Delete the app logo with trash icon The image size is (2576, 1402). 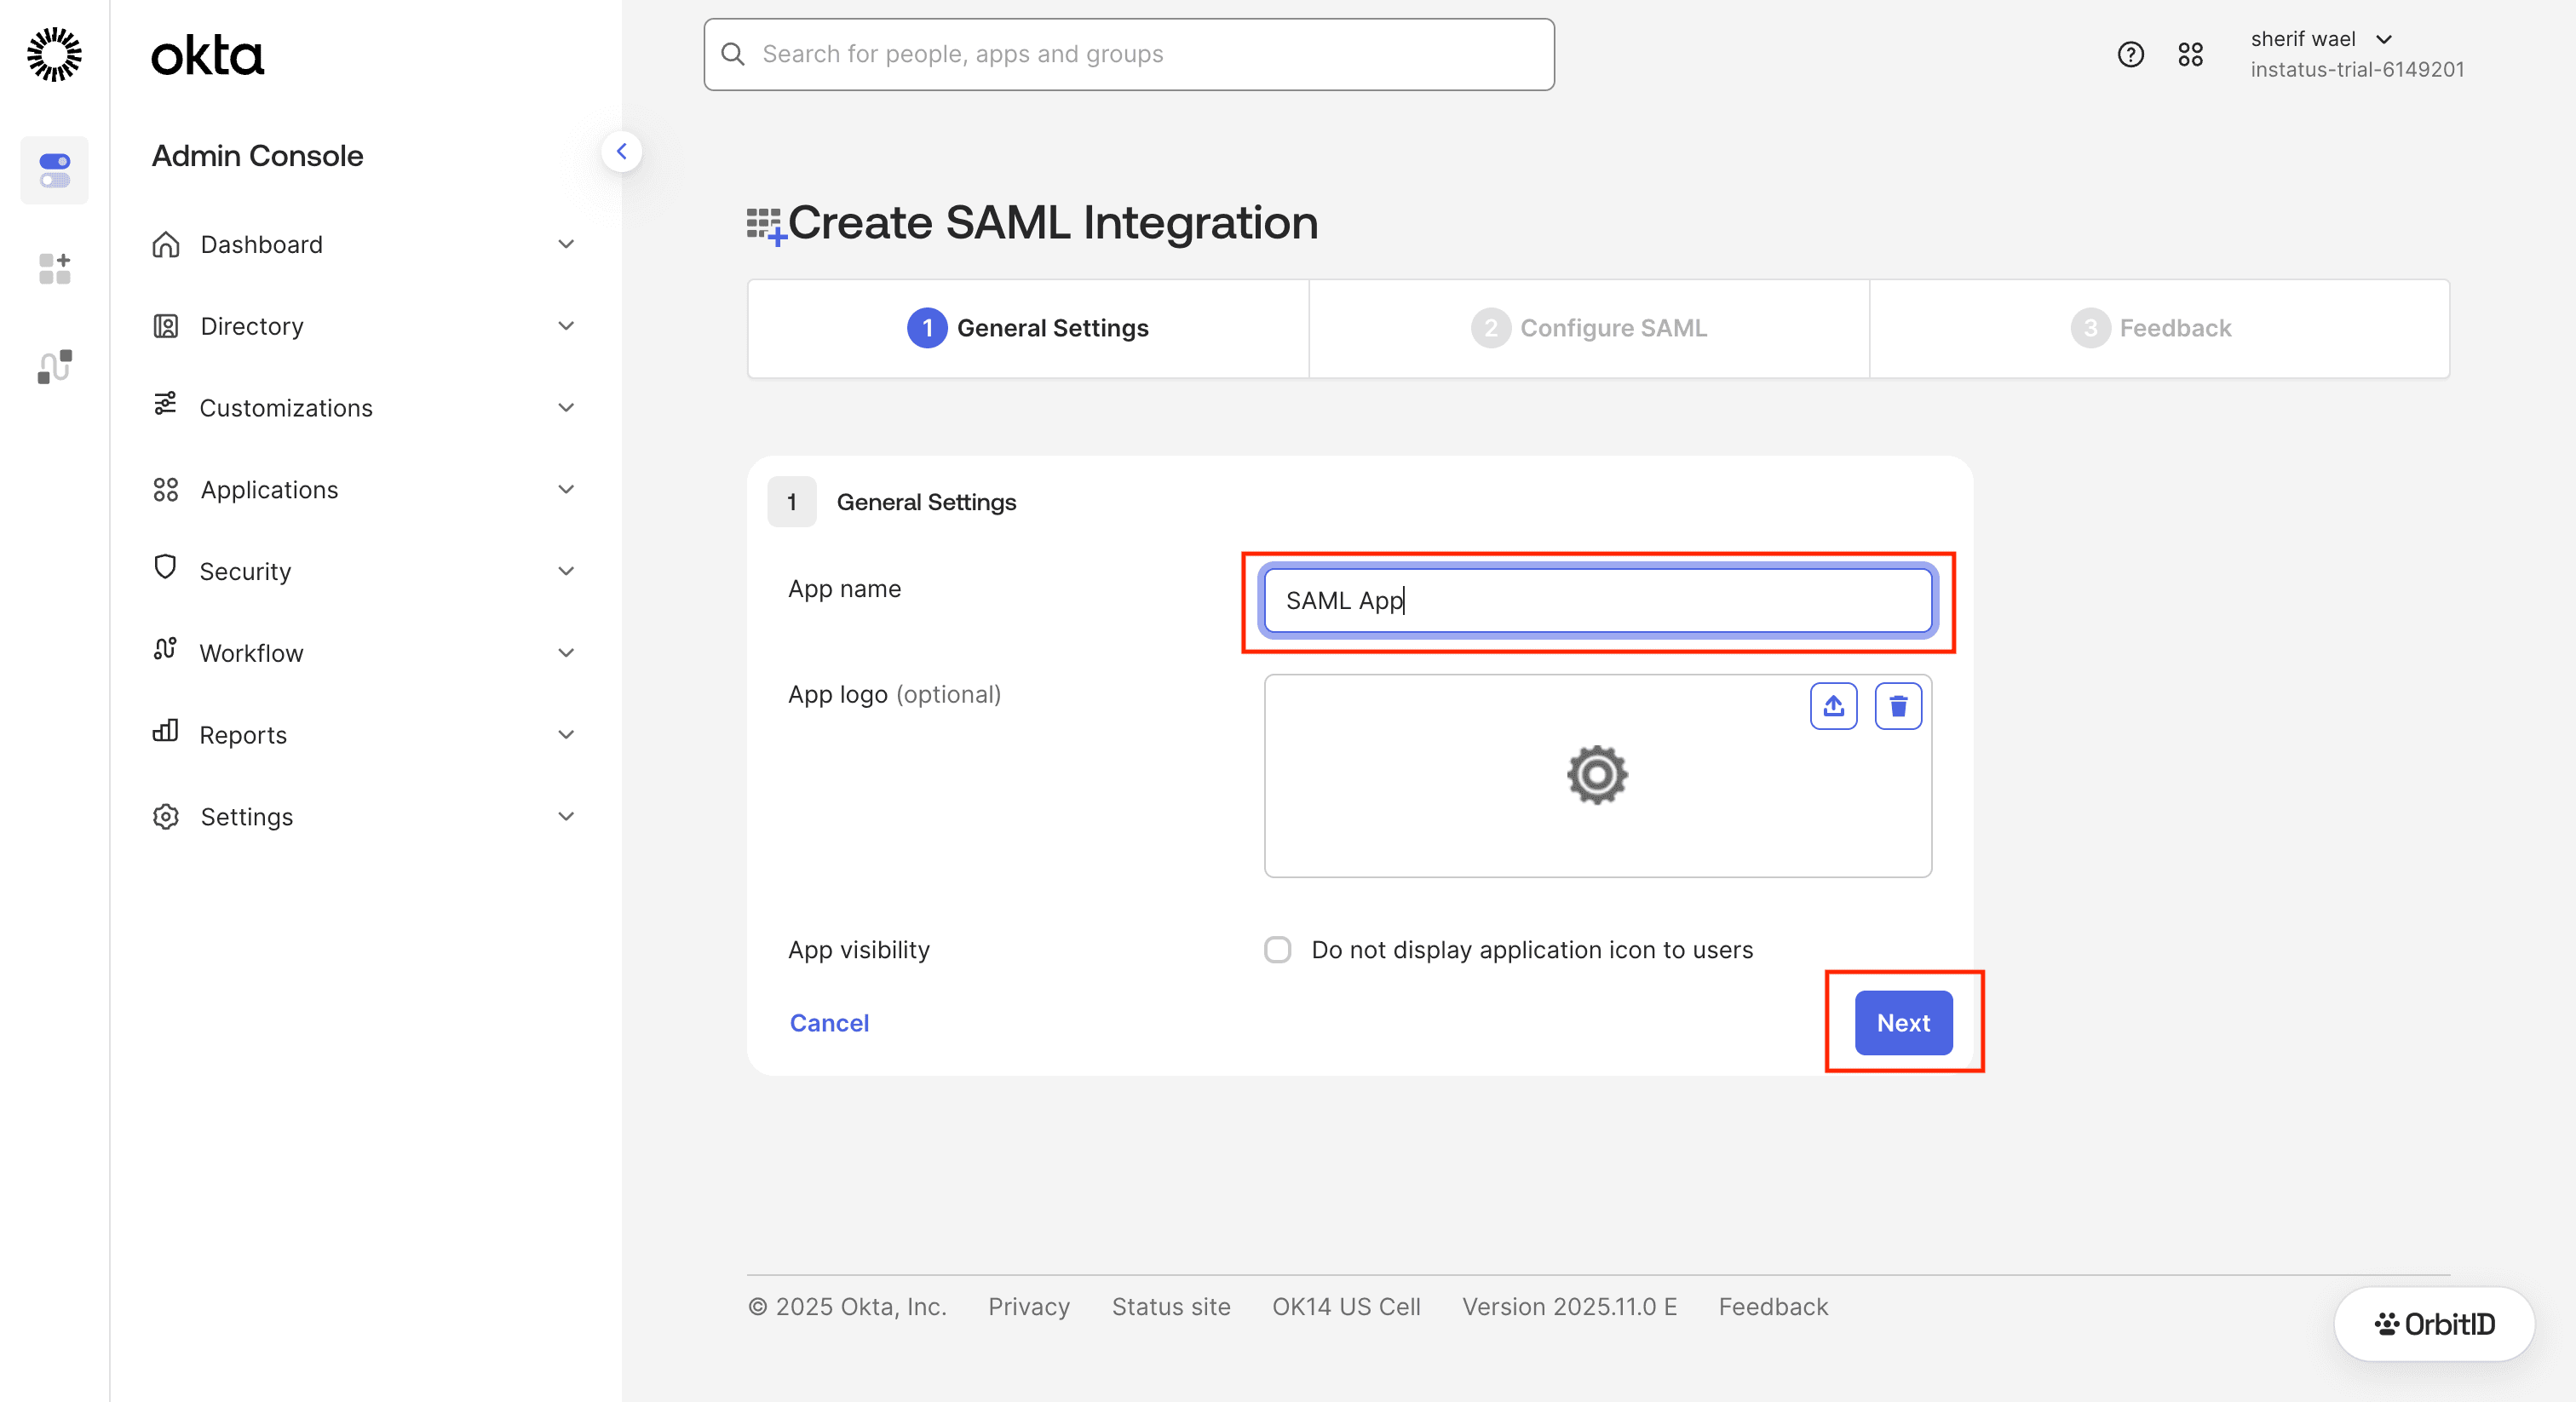click(1898, 706)
